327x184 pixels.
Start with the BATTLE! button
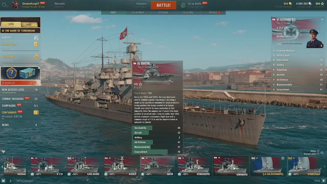(x=163, y=5)
